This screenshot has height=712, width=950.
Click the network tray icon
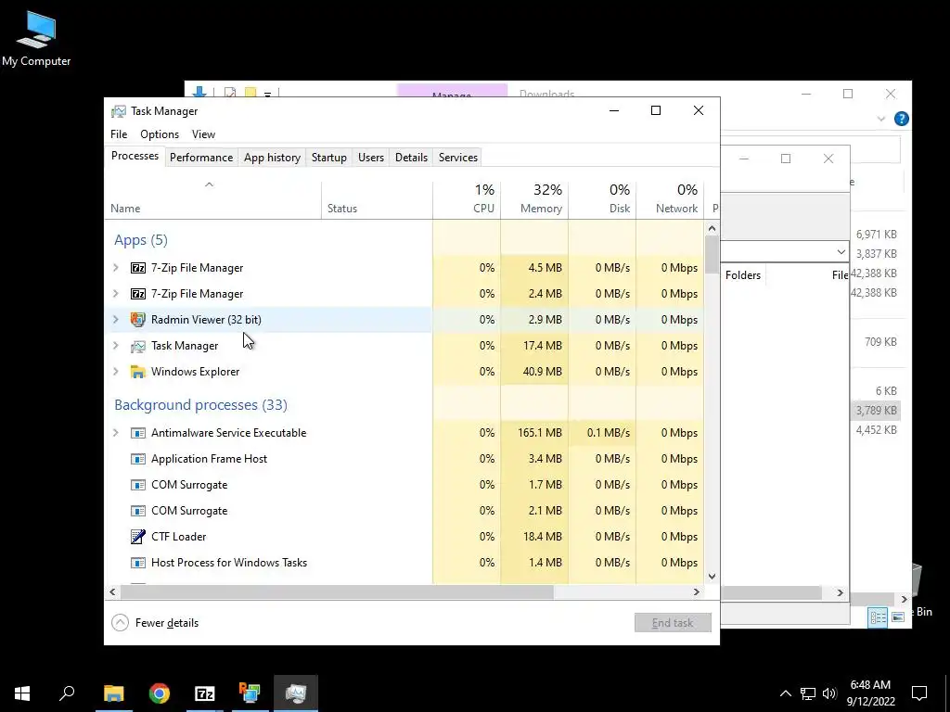(x=808, y=693)
